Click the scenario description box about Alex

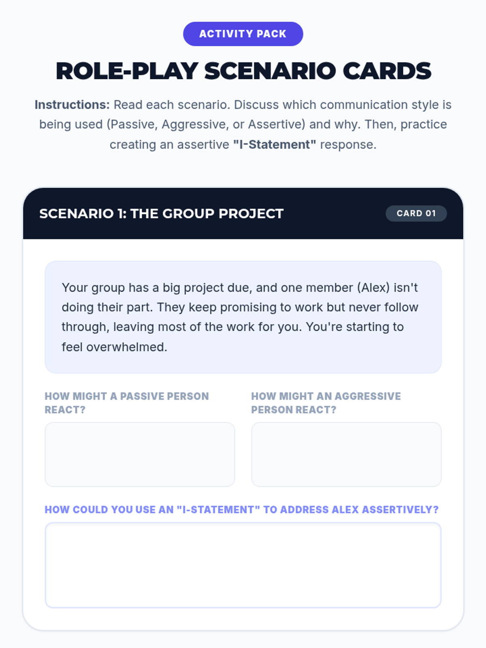click(243, 317)
